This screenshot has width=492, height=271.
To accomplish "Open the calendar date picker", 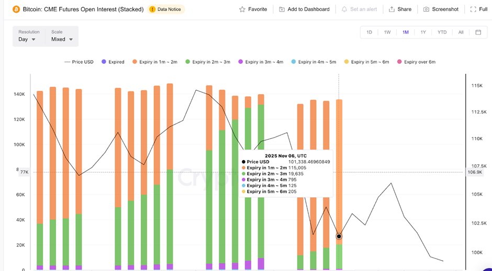I will click(478, 32).
